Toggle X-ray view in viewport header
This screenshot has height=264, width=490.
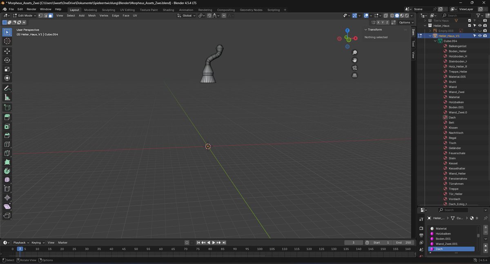385,15
